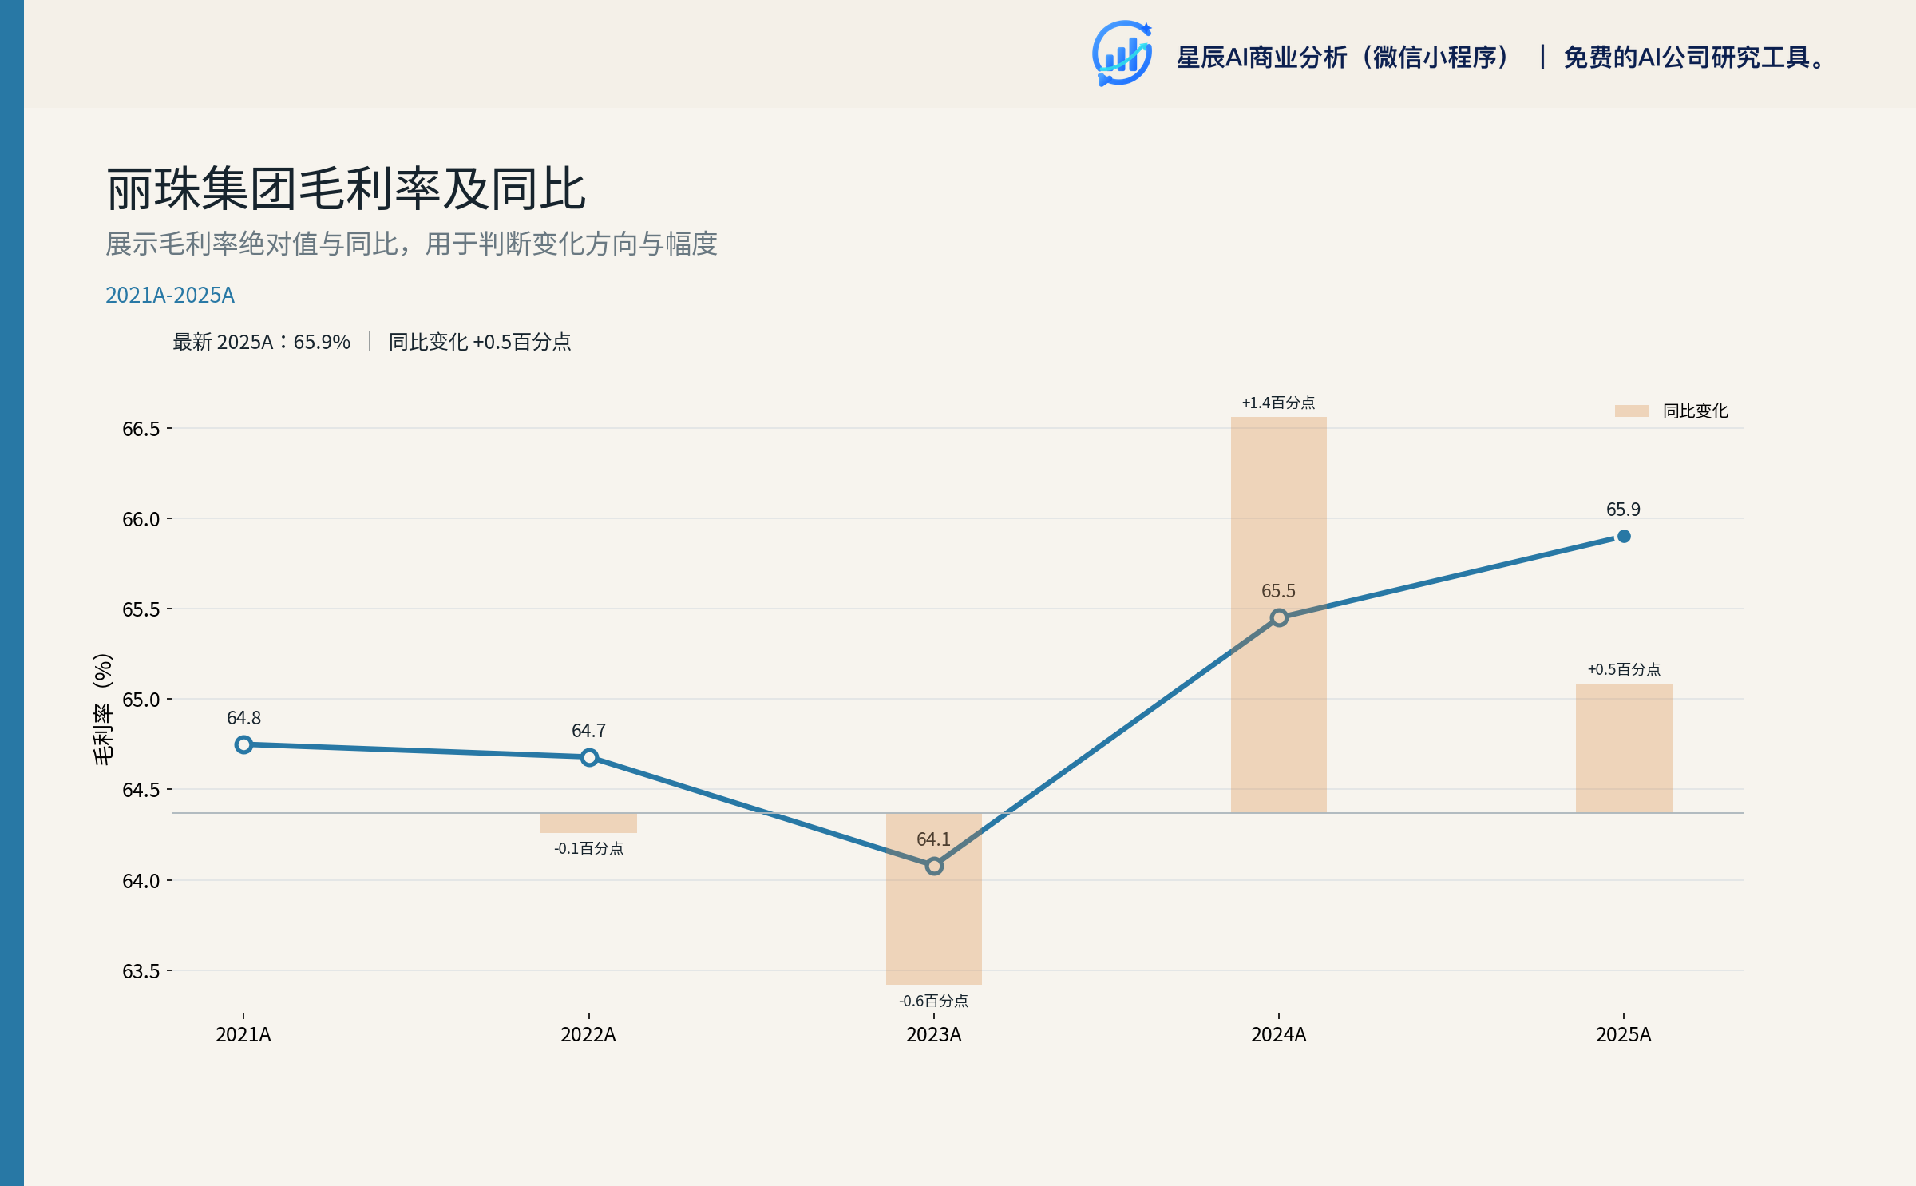
Task: Click the +0.5百分点 bar label
Action: 1624,669
